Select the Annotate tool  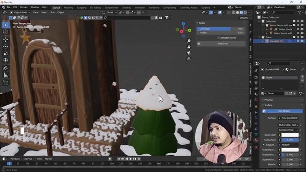tap(5, 68)
